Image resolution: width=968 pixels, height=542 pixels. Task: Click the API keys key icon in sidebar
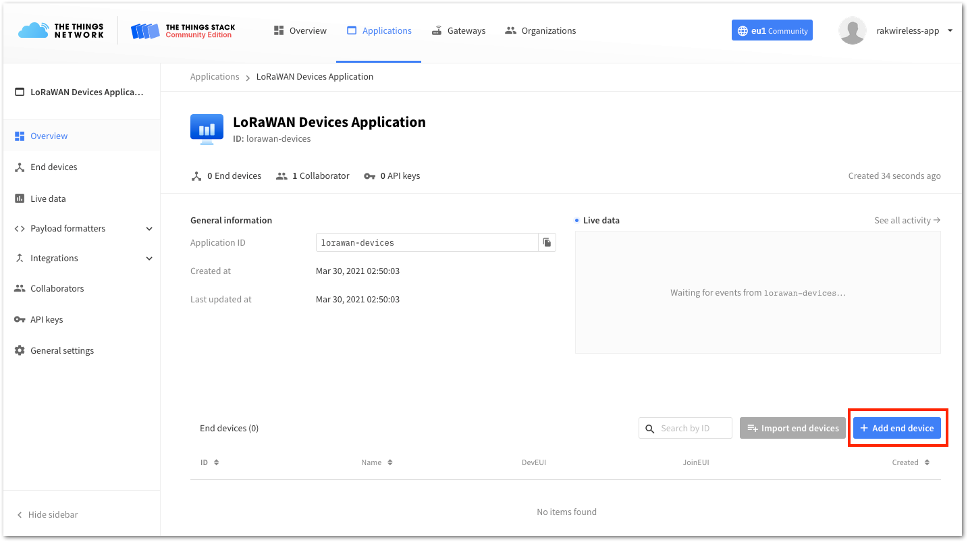(x=20, y=319)
